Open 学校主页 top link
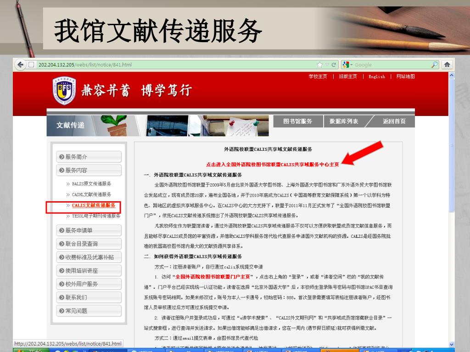470x352 pixels. point(318,77)
